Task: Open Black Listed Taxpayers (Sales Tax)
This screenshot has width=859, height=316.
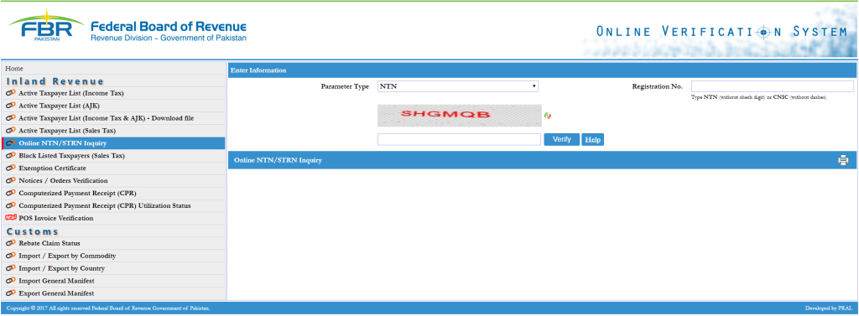Action: tap(72, 156)
